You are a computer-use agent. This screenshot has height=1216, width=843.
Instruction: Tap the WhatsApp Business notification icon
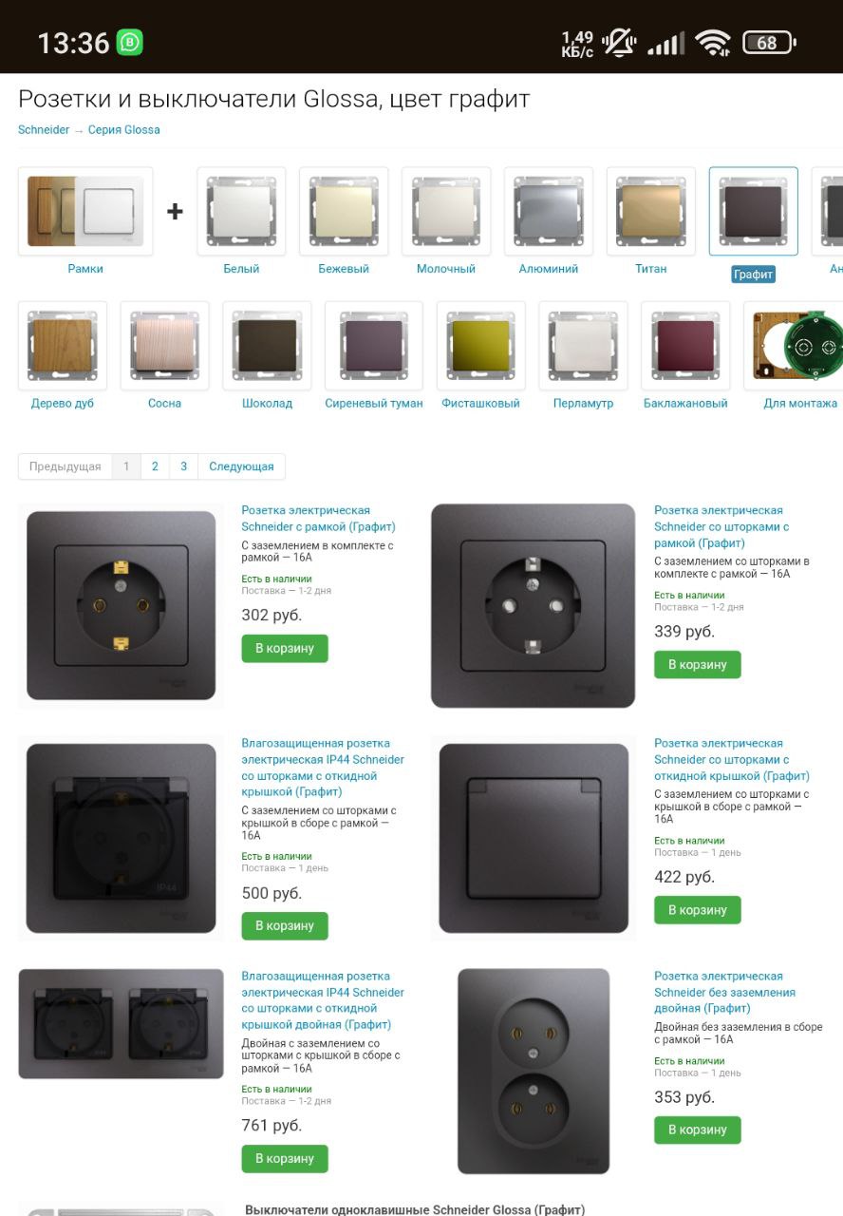[x=130, y=43]
